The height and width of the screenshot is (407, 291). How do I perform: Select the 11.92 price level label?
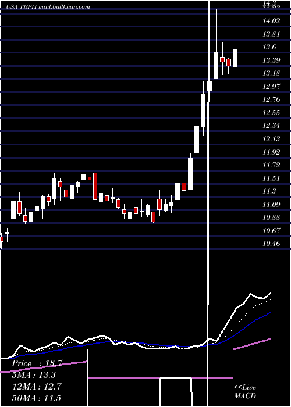coord(271,152)
